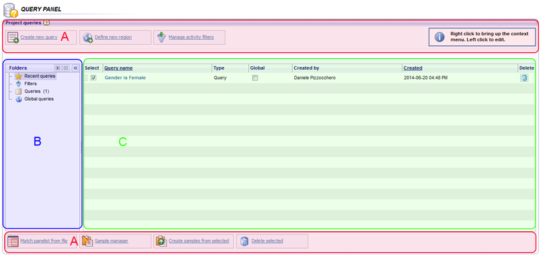
Task: Open the Match panelist from file link
Action: (x=44, y=241)
